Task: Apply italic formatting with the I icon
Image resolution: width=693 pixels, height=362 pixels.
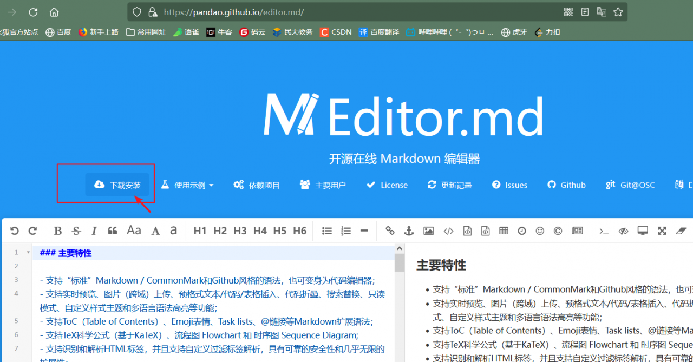Action: 94,231
